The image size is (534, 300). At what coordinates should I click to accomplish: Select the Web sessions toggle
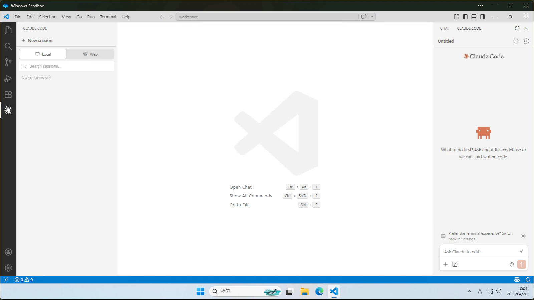tap(90, 54)
